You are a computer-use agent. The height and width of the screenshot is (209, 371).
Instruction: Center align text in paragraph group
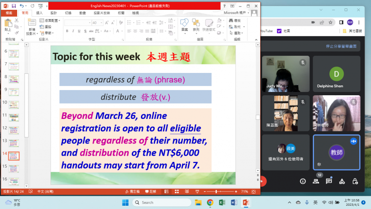(135, 31)
